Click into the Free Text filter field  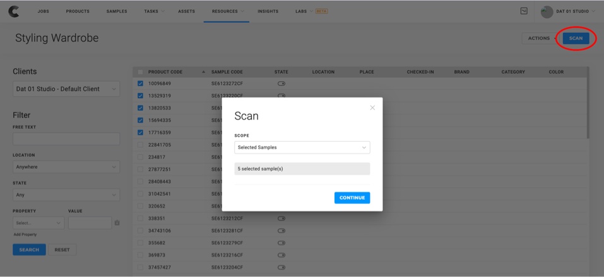[66, 139]
